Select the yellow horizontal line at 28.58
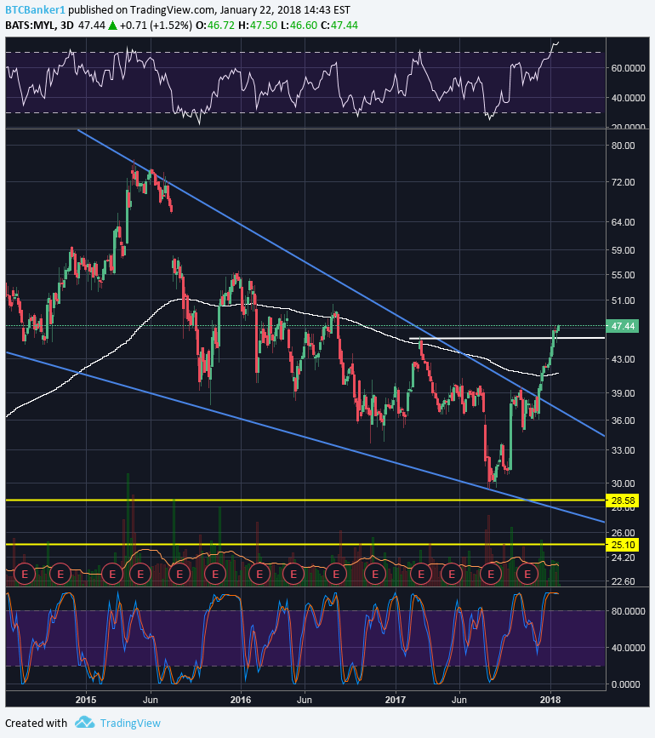This screenshot has width=655, height=738. click(305, 500)
